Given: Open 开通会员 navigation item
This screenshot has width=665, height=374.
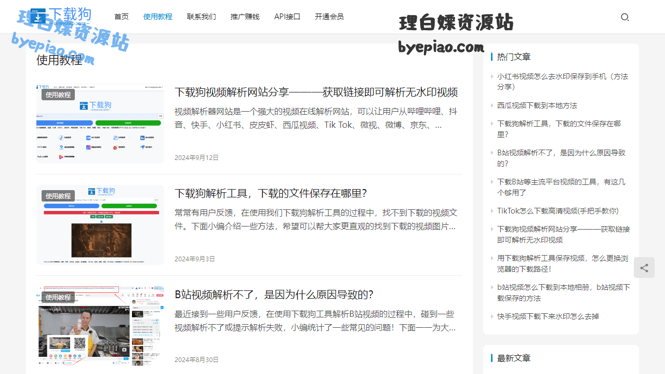Looking at the screenshot, I should (x=329, y=17).
